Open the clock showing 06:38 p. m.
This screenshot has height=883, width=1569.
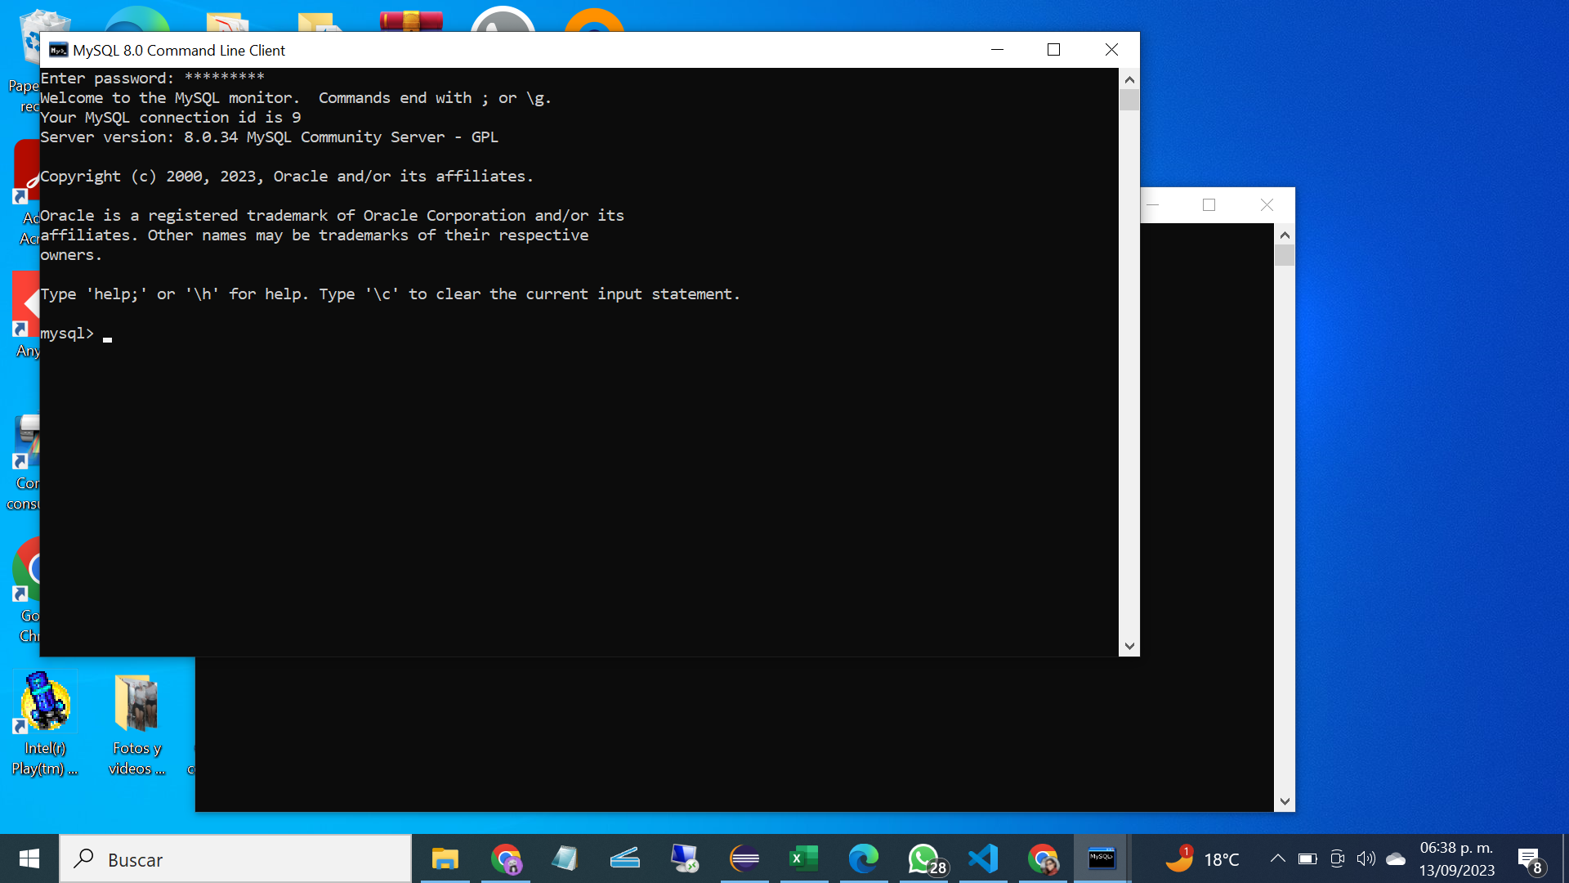click(1457, 858)
